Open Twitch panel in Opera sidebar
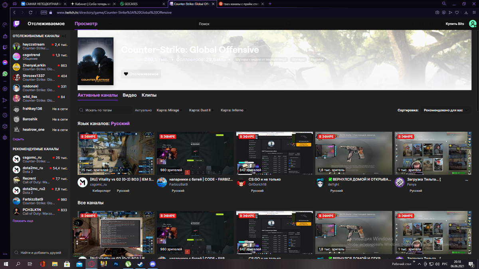 point(5,47)
